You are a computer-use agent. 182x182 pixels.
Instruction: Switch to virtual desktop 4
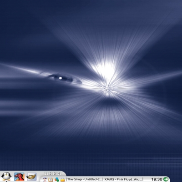click(x=59, y=173)
